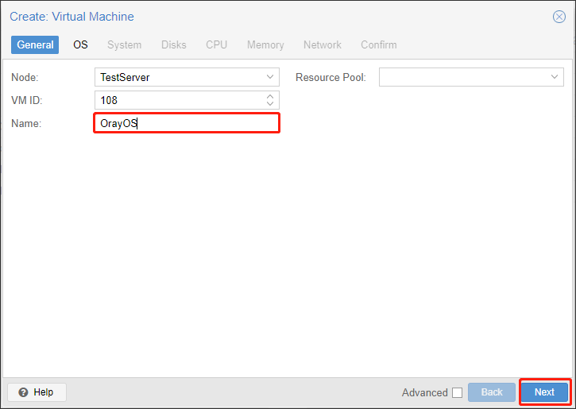The width and height of the screenshot is (576, 409).
Task: Go to the Disks tab
Action: [174, 44]
